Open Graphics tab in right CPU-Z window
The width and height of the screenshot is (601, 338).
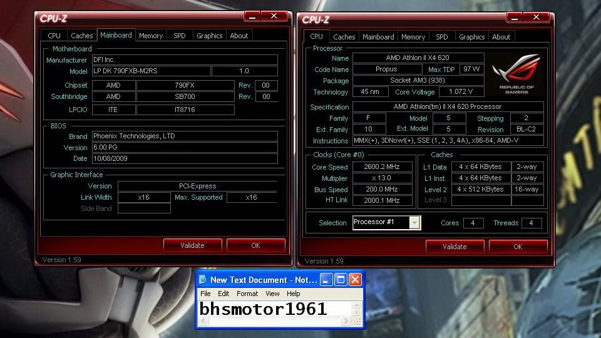tap(471, 37)
